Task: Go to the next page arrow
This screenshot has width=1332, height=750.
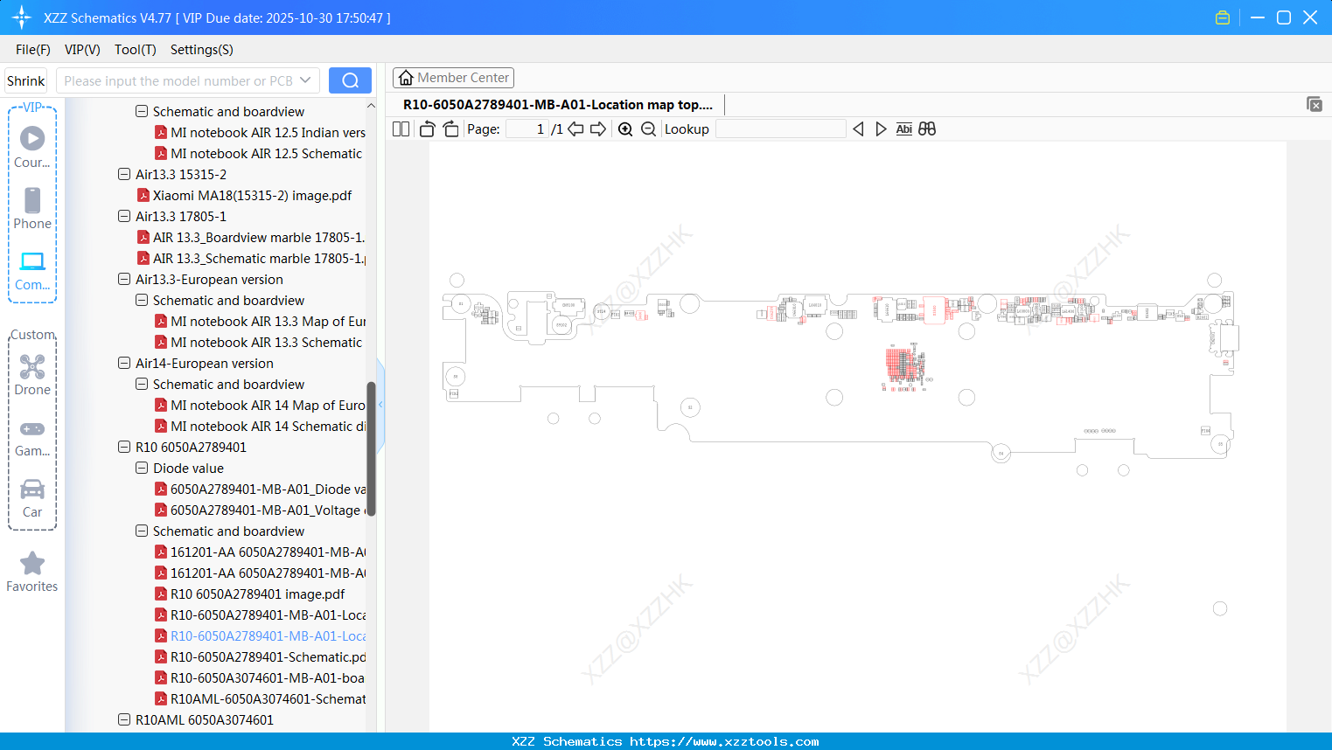Action: click(x=598, y=129)
